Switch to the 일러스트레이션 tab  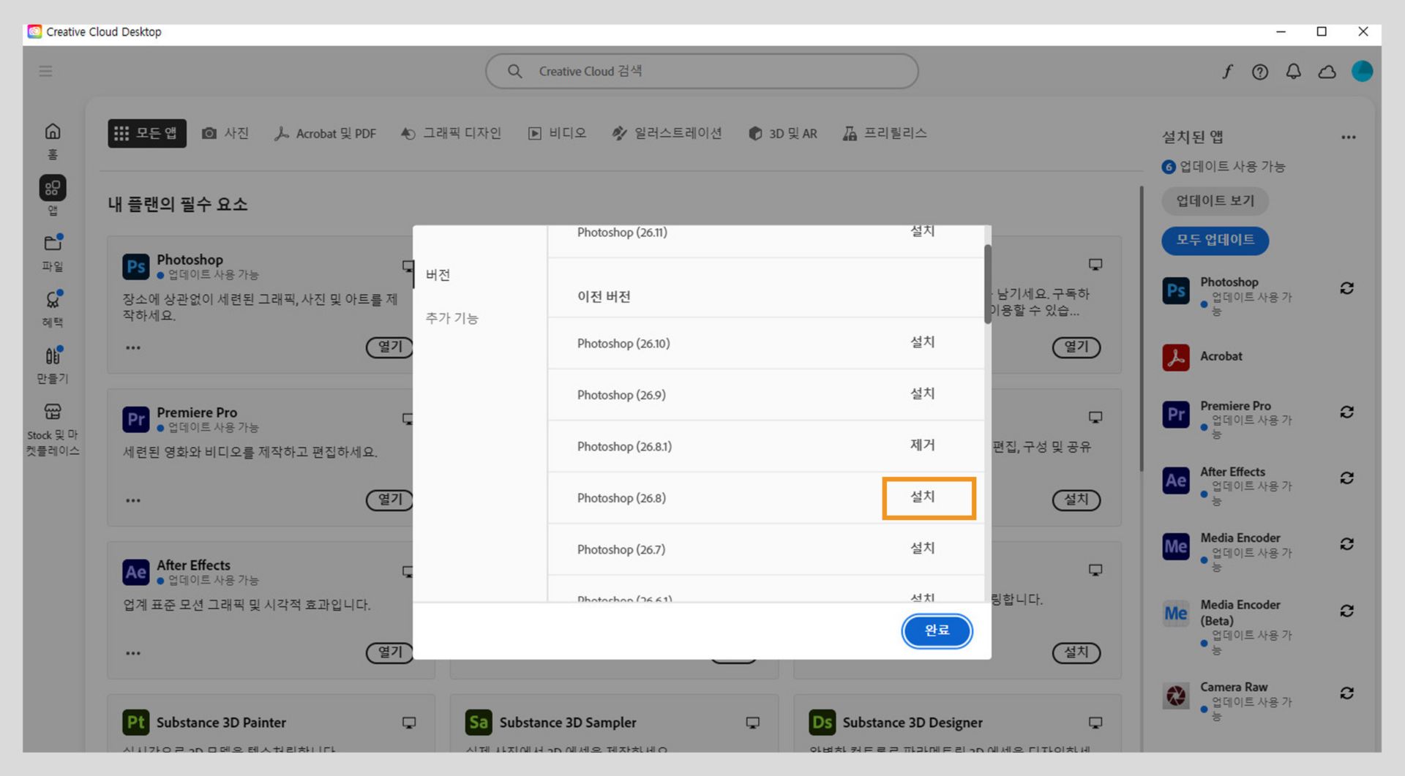pyautogui.click(x=667, y=133)
